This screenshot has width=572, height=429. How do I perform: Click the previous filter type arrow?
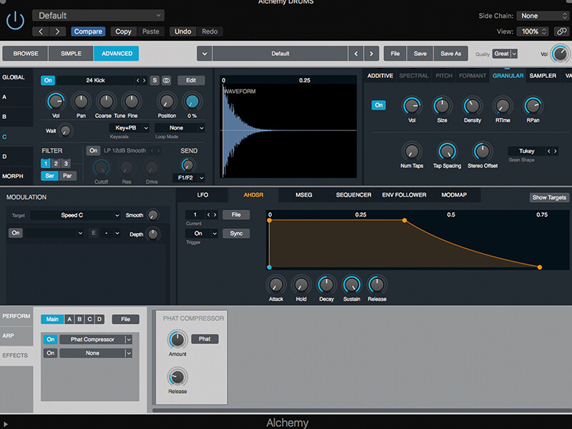coord(152,150)
